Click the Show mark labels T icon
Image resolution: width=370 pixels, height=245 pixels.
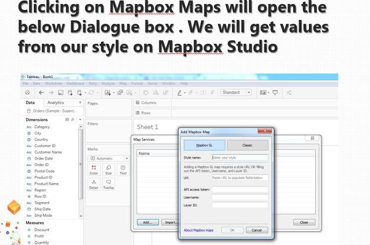[x=203, y=92]
